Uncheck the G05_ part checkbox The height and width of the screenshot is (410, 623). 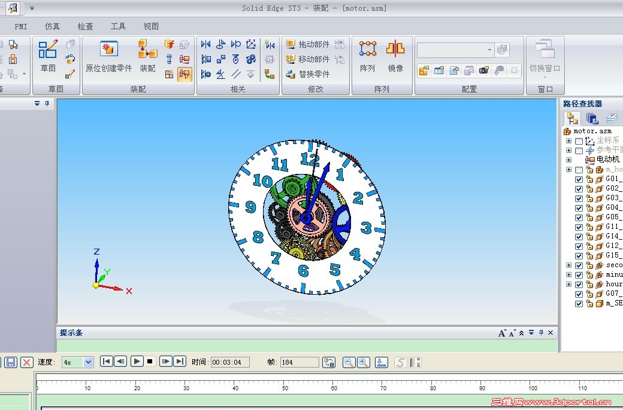(x=579, y=218)
